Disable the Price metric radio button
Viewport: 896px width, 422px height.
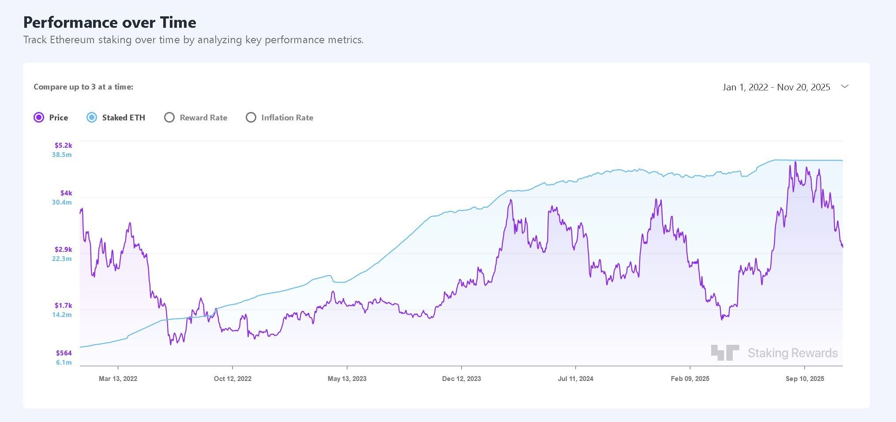39,117
